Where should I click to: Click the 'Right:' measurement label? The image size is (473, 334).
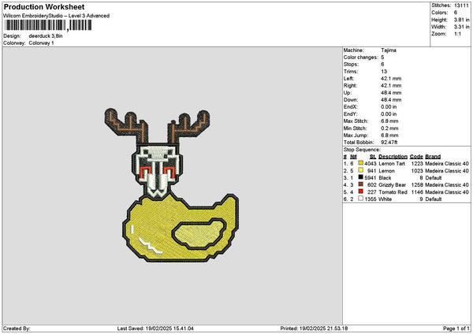350,86
